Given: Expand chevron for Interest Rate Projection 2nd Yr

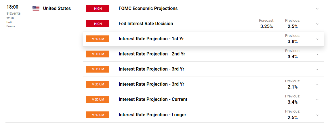Looking at the screenshot, I should 317,54.
